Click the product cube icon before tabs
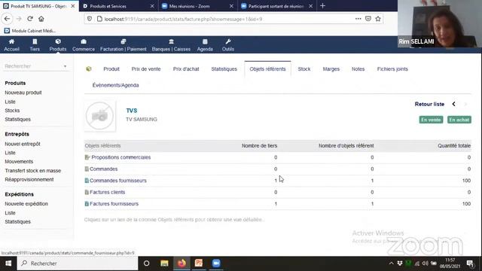This screenshot has height=271, width=482. (89, 69)
